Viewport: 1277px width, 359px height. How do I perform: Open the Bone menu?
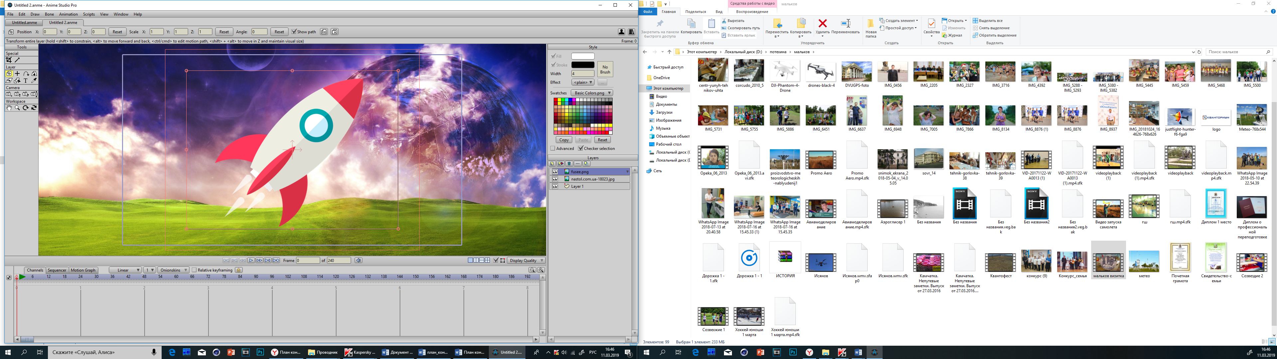click(x=49, y=14)
